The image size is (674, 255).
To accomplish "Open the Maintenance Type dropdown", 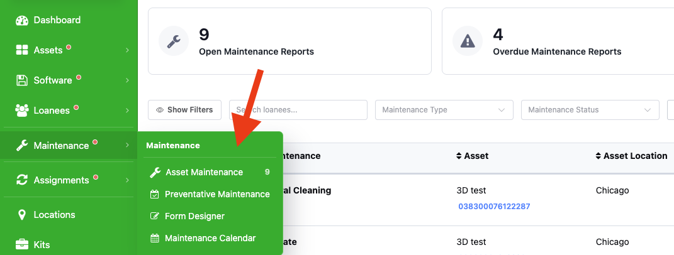I will point(444,110).
